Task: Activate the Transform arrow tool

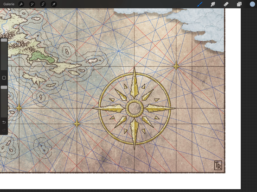Action: pyautogui.click(x=54, y=4)
